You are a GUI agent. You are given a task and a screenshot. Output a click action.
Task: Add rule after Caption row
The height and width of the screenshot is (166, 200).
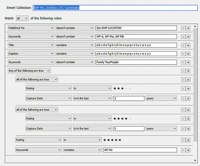[x=188, y=54]
